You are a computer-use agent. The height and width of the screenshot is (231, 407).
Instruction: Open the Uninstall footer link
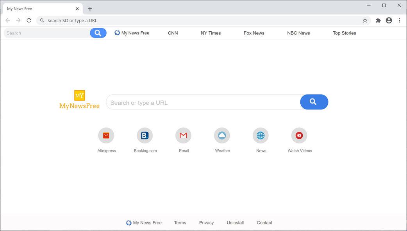pos(235,223)
